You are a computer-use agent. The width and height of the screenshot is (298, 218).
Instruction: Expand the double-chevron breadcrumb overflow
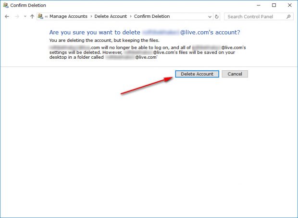tap(46, 16)
